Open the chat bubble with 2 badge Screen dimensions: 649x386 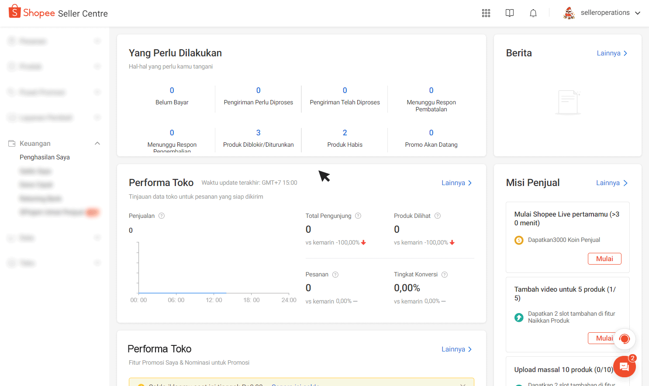[624, 367]
